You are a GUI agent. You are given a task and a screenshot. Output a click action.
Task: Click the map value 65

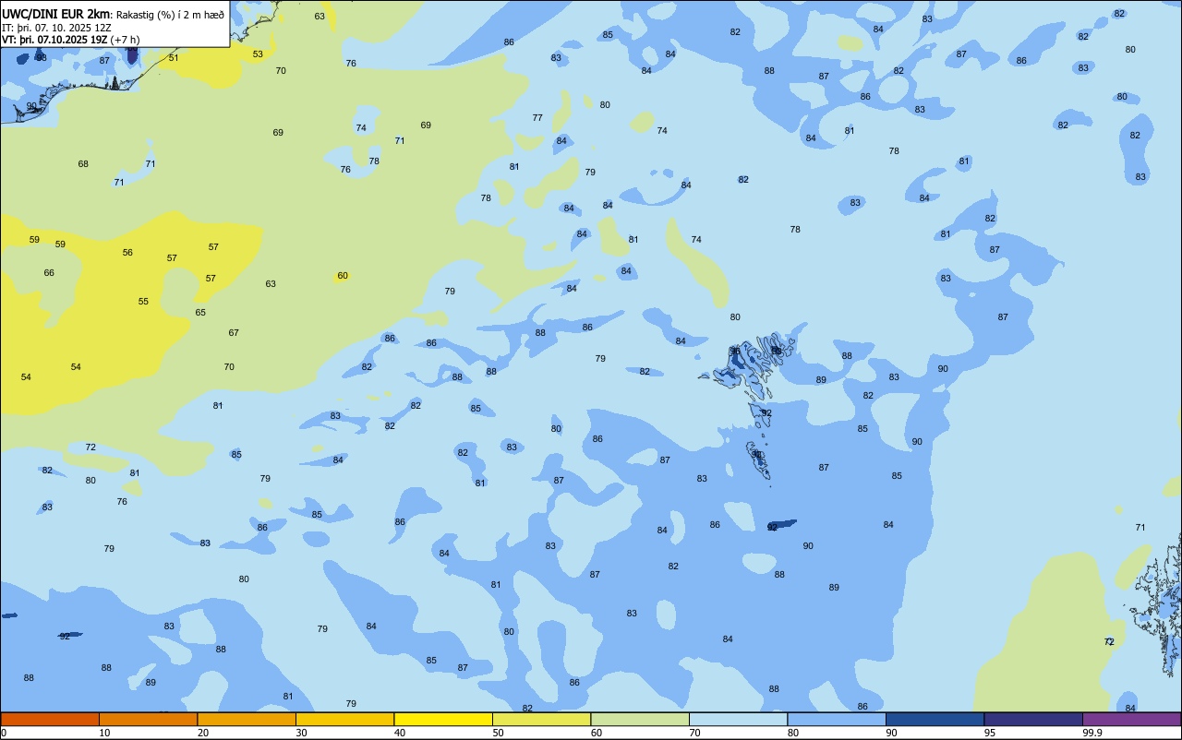point(200,313)
